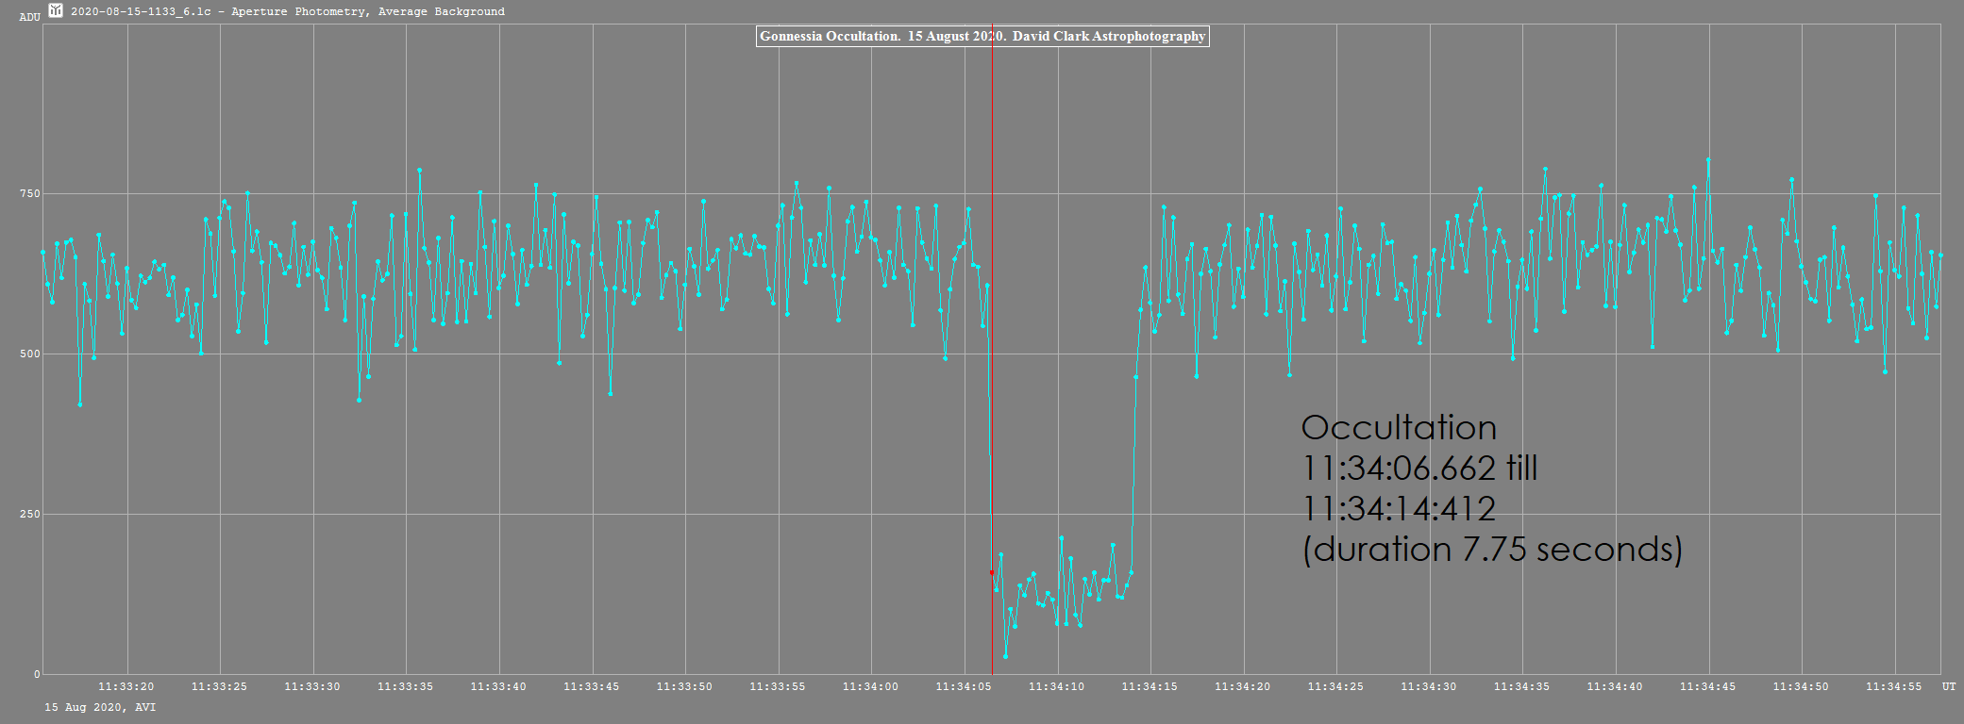
Task: Click the '11:34:14:412' annotation line
Action: (x=1399, y=509)
